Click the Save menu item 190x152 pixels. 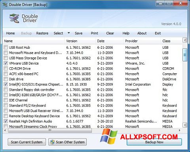click(79, 33)
